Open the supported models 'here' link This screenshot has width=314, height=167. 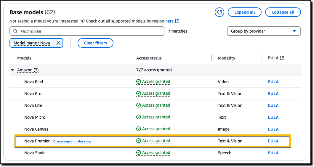tap(169, 21)
